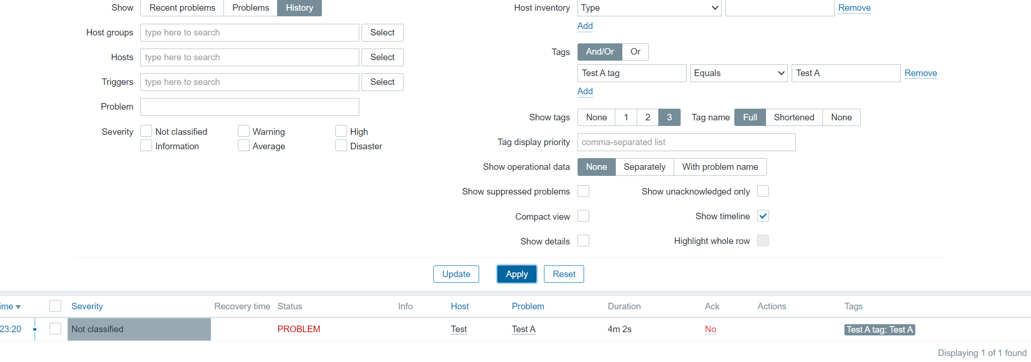Select Separately for operational data
Viewport: 1031px width, 362px height.
(x=644, y=167)
